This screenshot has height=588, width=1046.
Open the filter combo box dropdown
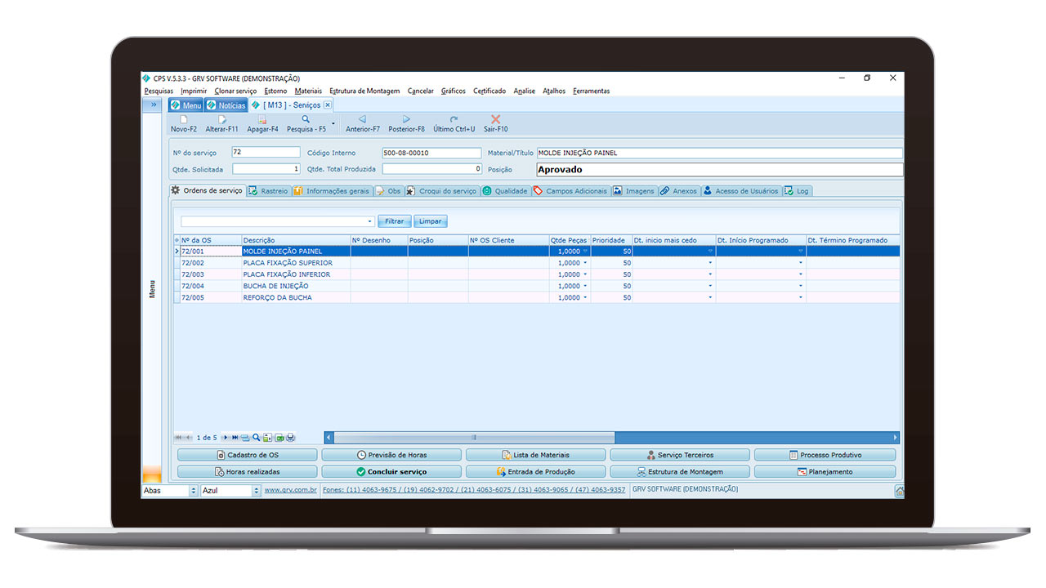369,221
